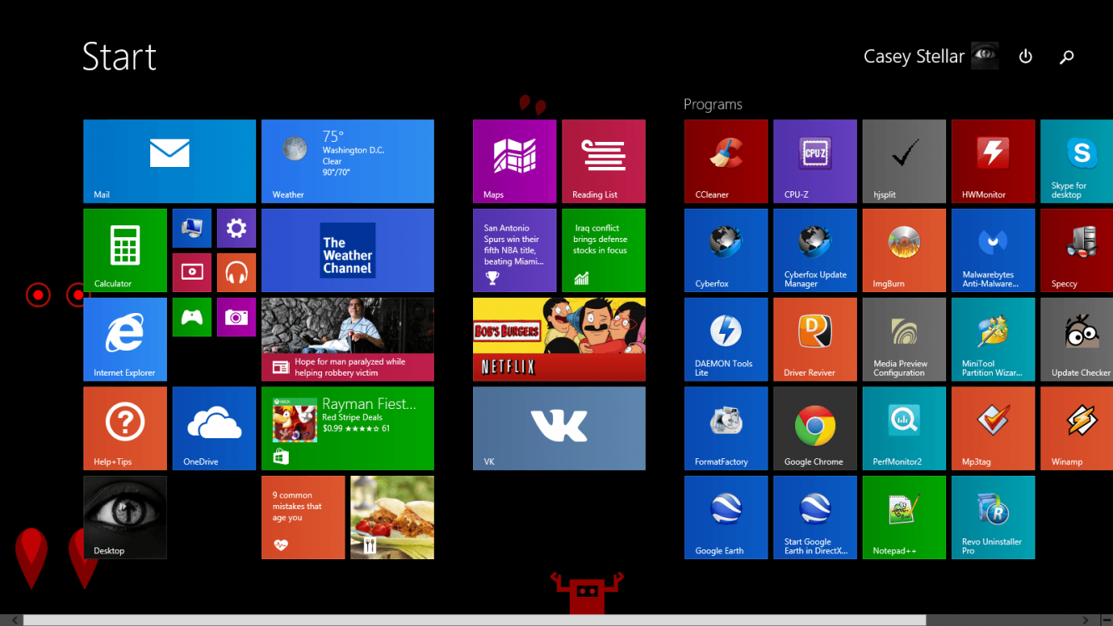1113x626 pixels.
Task: Launch Google Earth
Action: coord(726,517)
